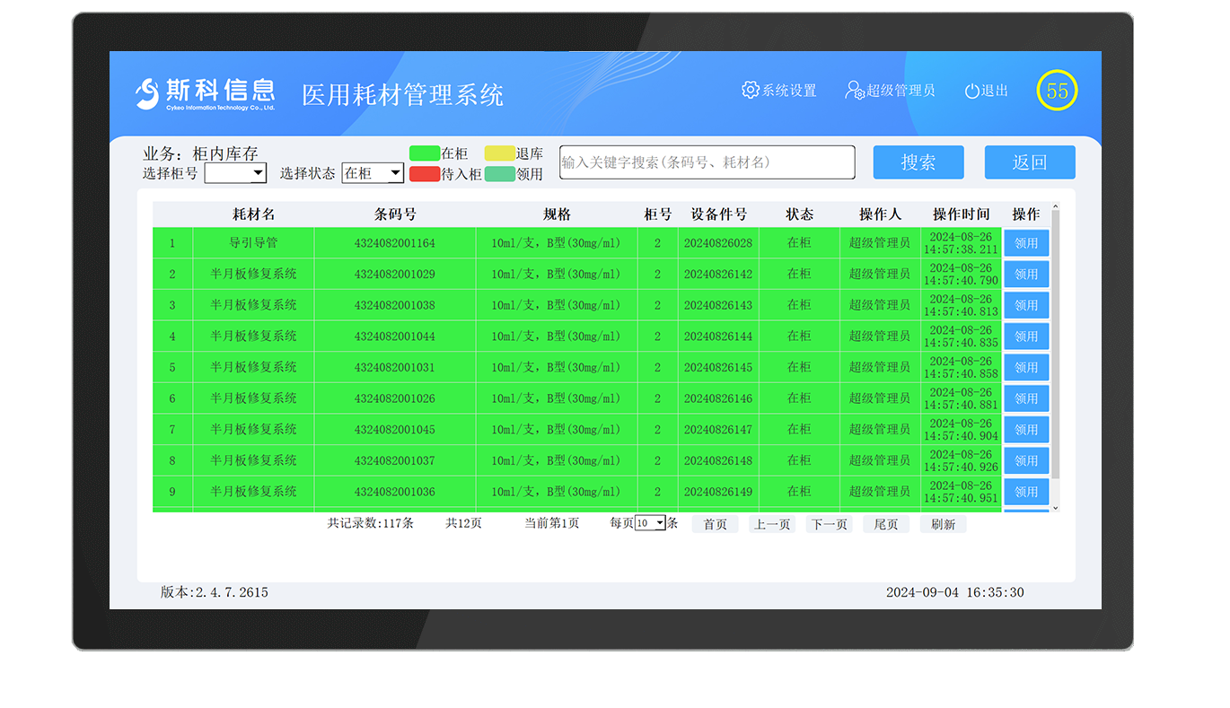Click the yellow circular countdown timer showing 55
This screenshot has width=1230, height=708.
[x=1057, y=90]
